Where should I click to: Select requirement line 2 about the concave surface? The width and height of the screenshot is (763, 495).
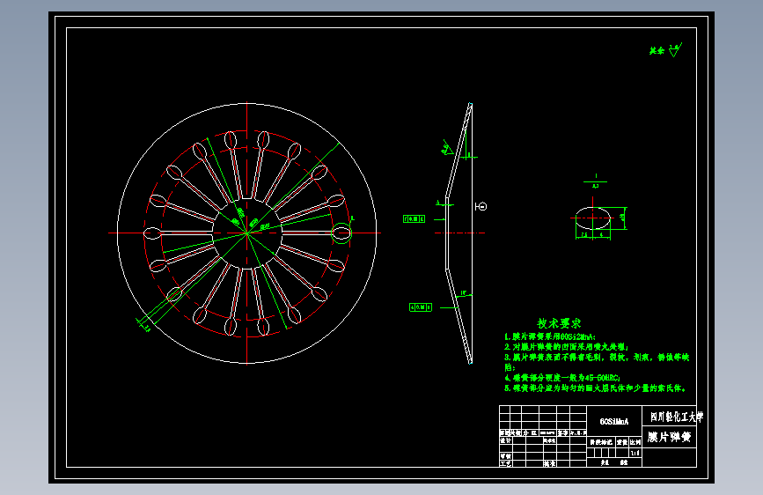567,347
